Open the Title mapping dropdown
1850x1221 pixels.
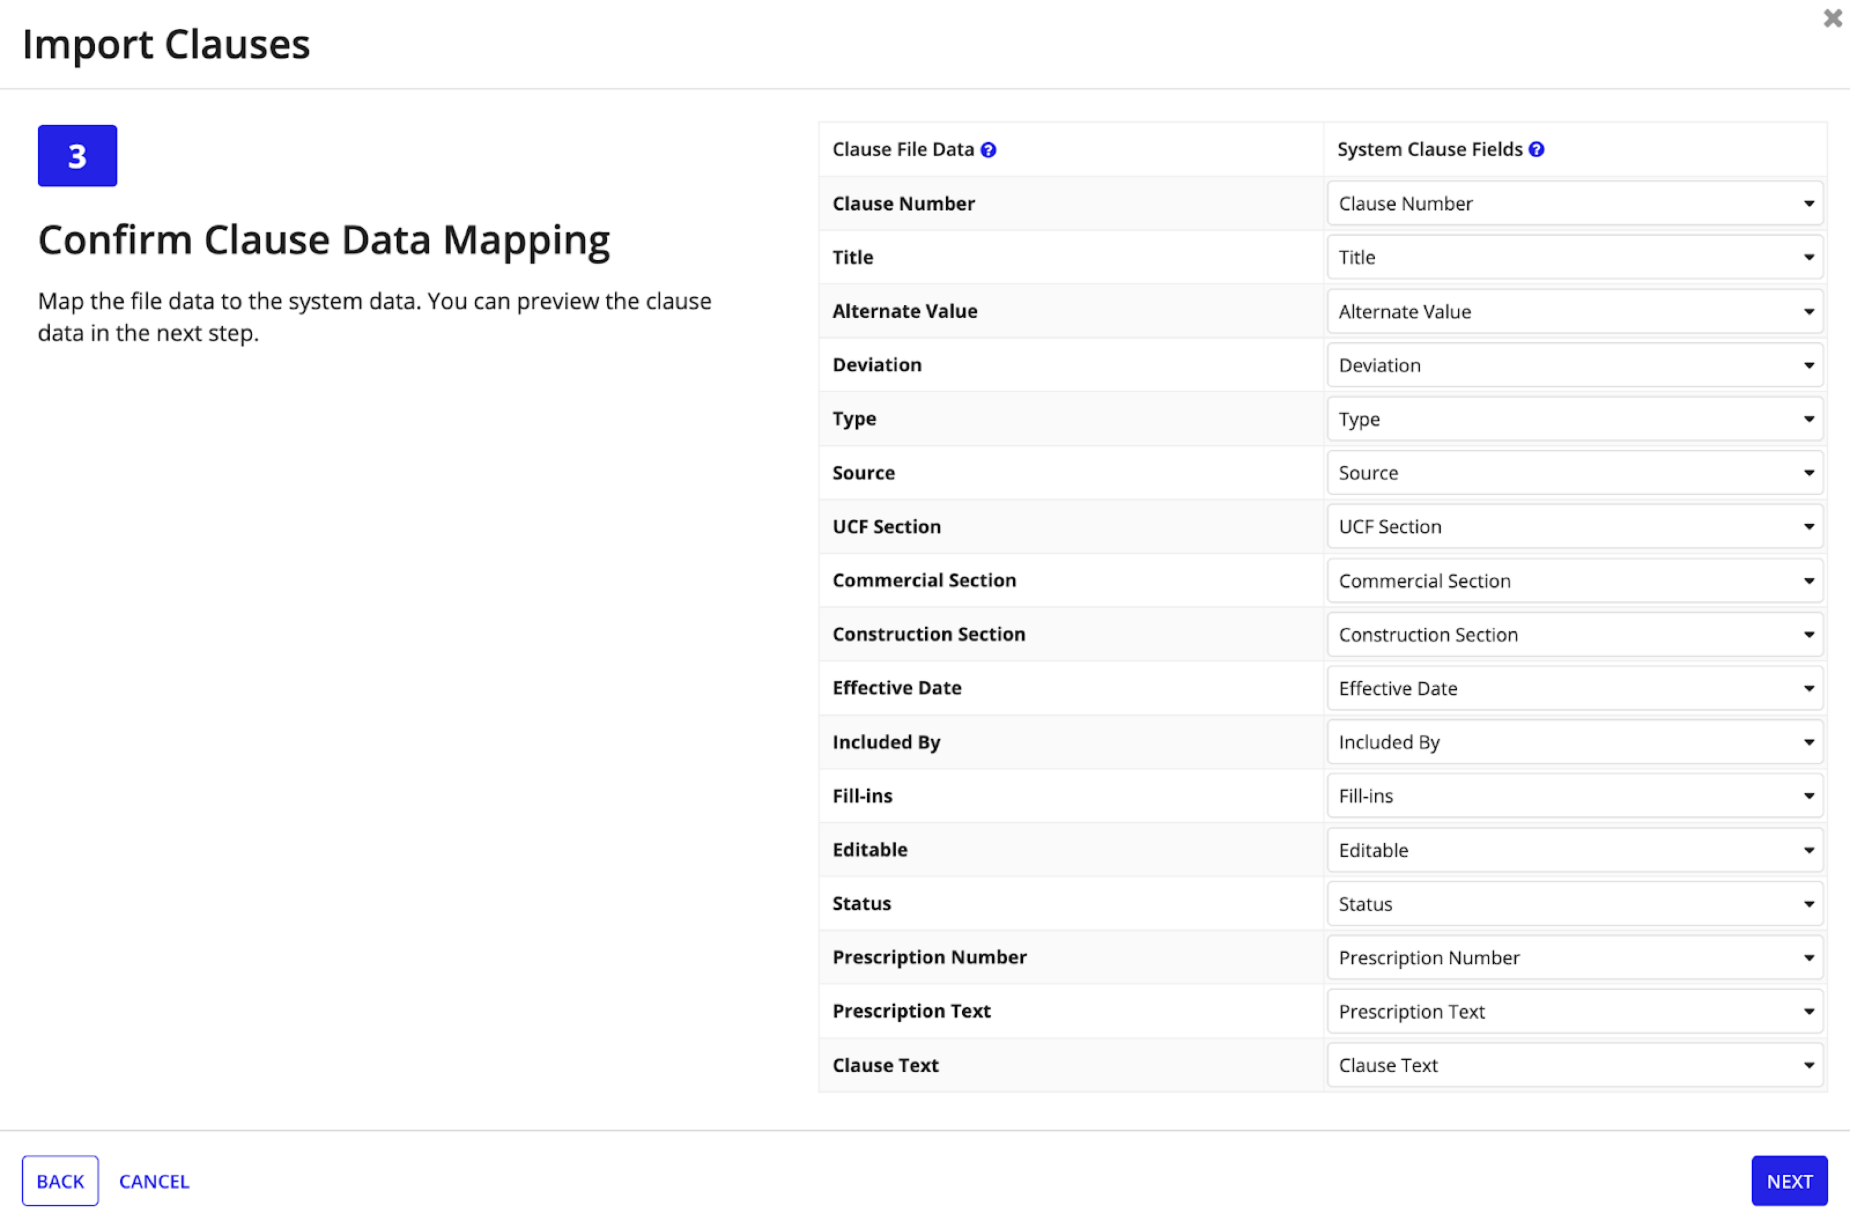(1574, 257)
